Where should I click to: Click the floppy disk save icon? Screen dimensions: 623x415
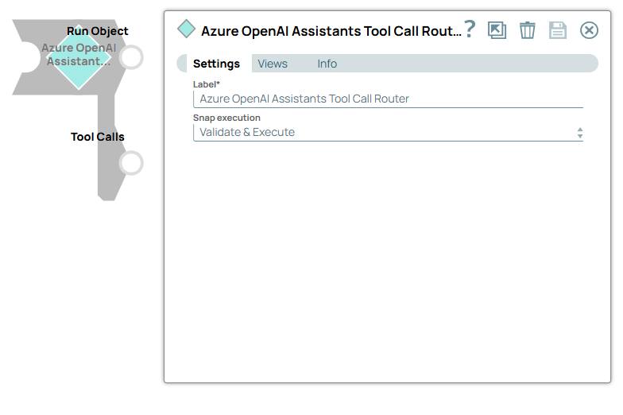[558, 30]
